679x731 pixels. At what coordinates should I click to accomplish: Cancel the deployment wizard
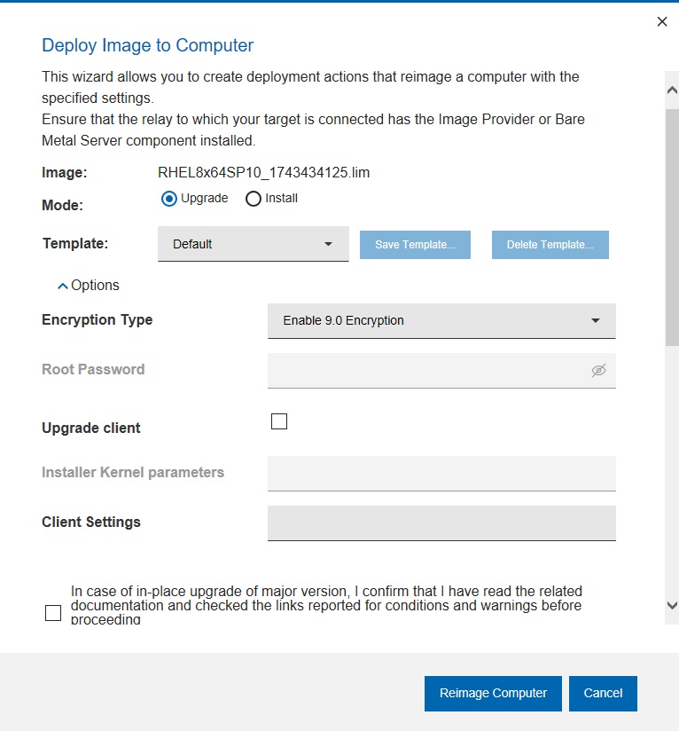tap(603, 693)
